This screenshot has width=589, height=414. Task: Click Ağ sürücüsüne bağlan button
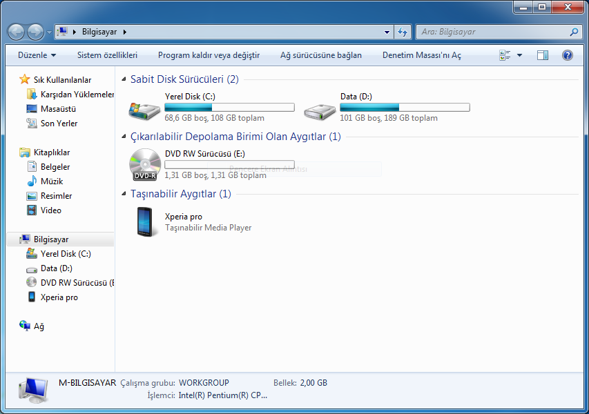(x=321, y=55)
